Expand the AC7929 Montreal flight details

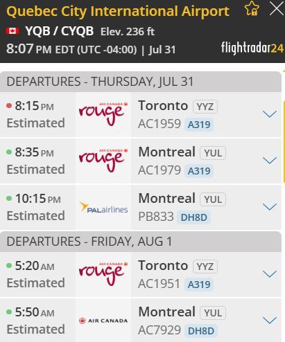coord(270,320)
